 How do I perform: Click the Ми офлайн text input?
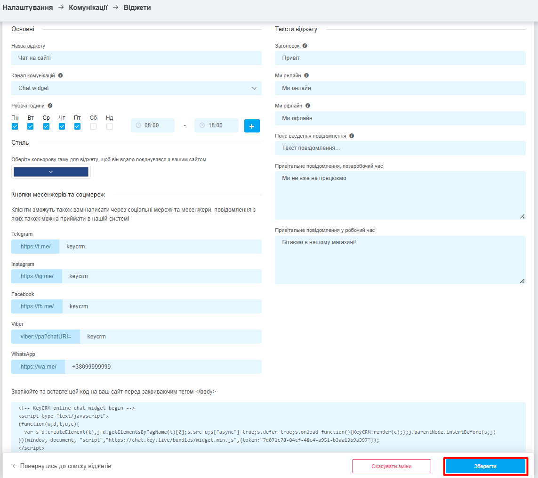(400, 118)
